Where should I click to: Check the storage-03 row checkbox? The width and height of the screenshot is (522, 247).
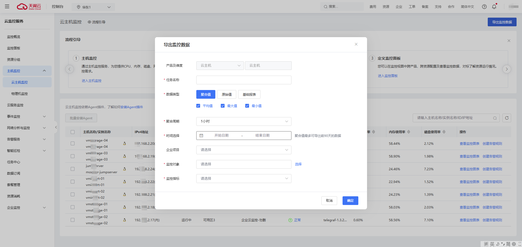(x=73, y=156)
